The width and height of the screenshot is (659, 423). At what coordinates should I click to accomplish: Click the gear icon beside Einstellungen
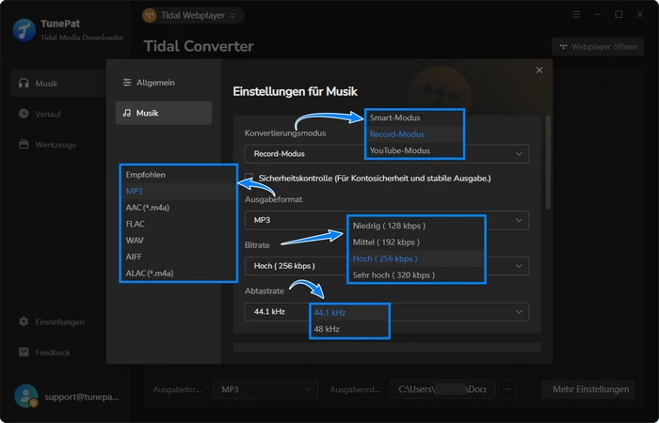(24, 321)
